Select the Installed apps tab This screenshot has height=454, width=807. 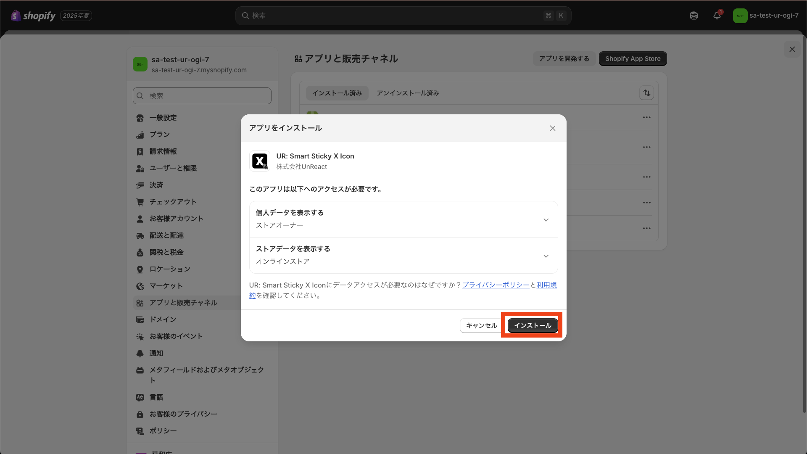(x=337, y=93)
